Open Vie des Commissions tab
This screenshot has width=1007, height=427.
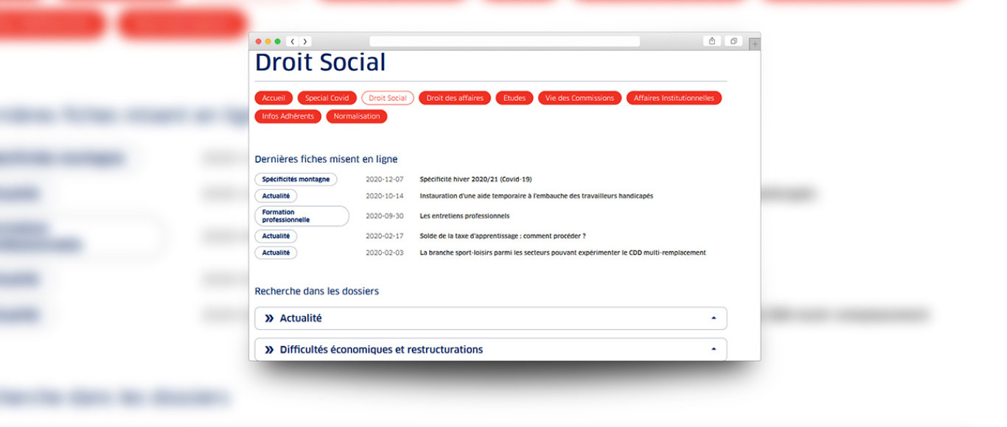pos(579,98)
